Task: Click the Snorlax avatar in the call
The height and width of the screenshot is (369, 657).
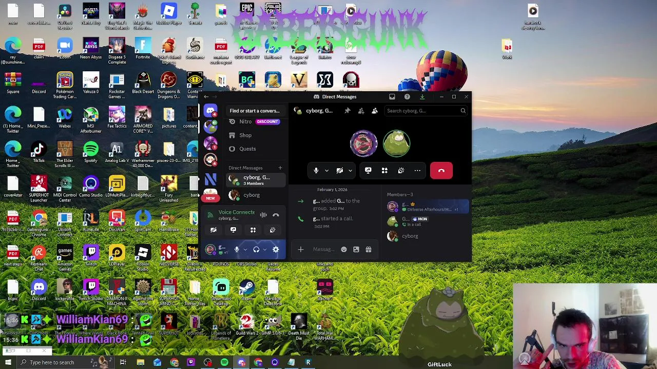Action: 396,143
